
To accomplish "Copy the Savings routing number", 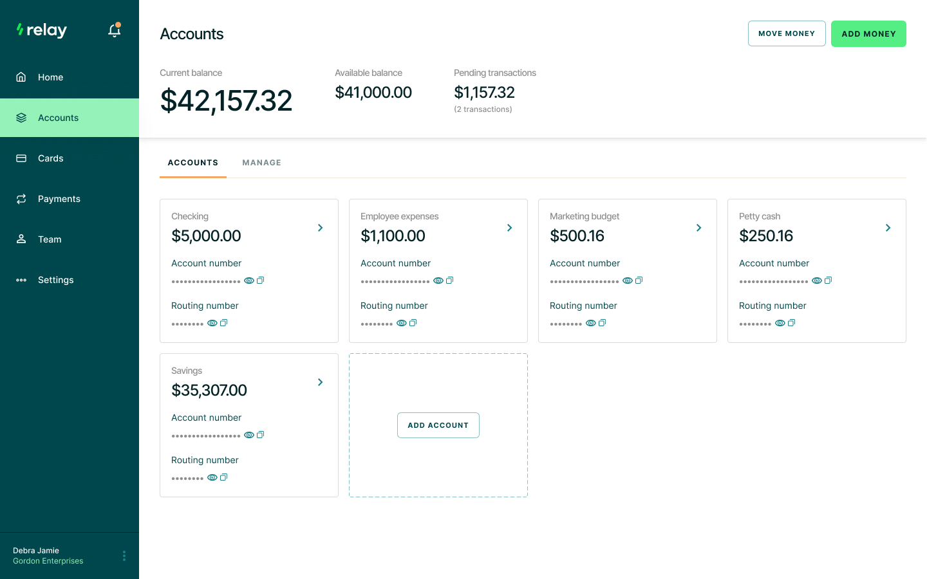I will pyautogui.click(x=224, y=477).
